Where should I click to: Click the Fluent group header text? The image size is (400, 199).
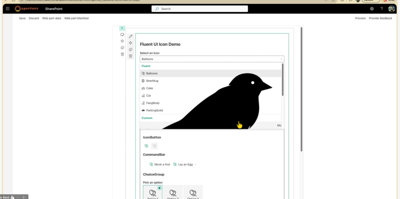coord(146,66)
